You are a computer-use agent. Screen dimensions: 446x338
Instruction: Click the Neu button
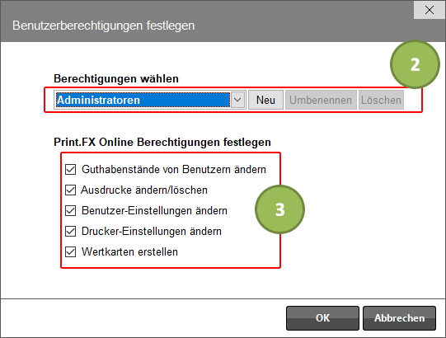265,100
